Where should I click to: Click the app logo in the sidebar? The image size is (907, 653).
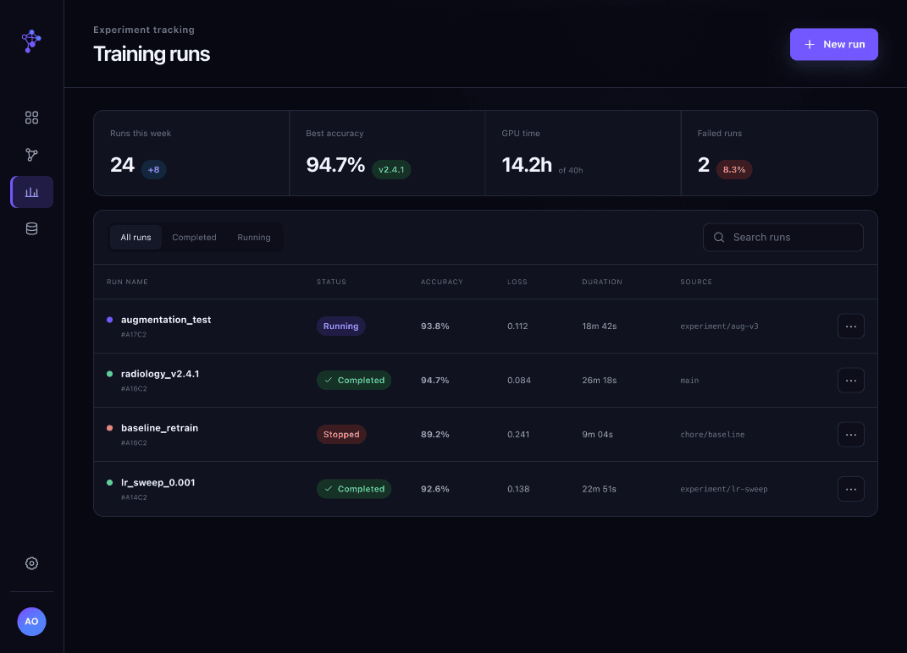[x=31, y=41]
